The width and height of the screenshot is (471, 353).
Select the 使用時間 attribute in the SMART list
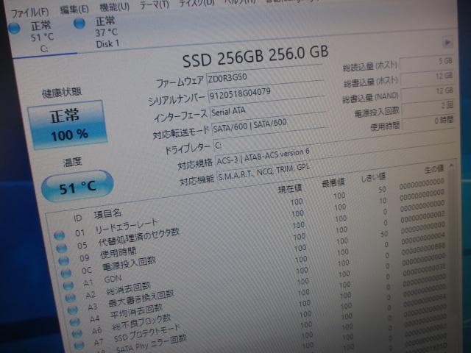(118, 253)
